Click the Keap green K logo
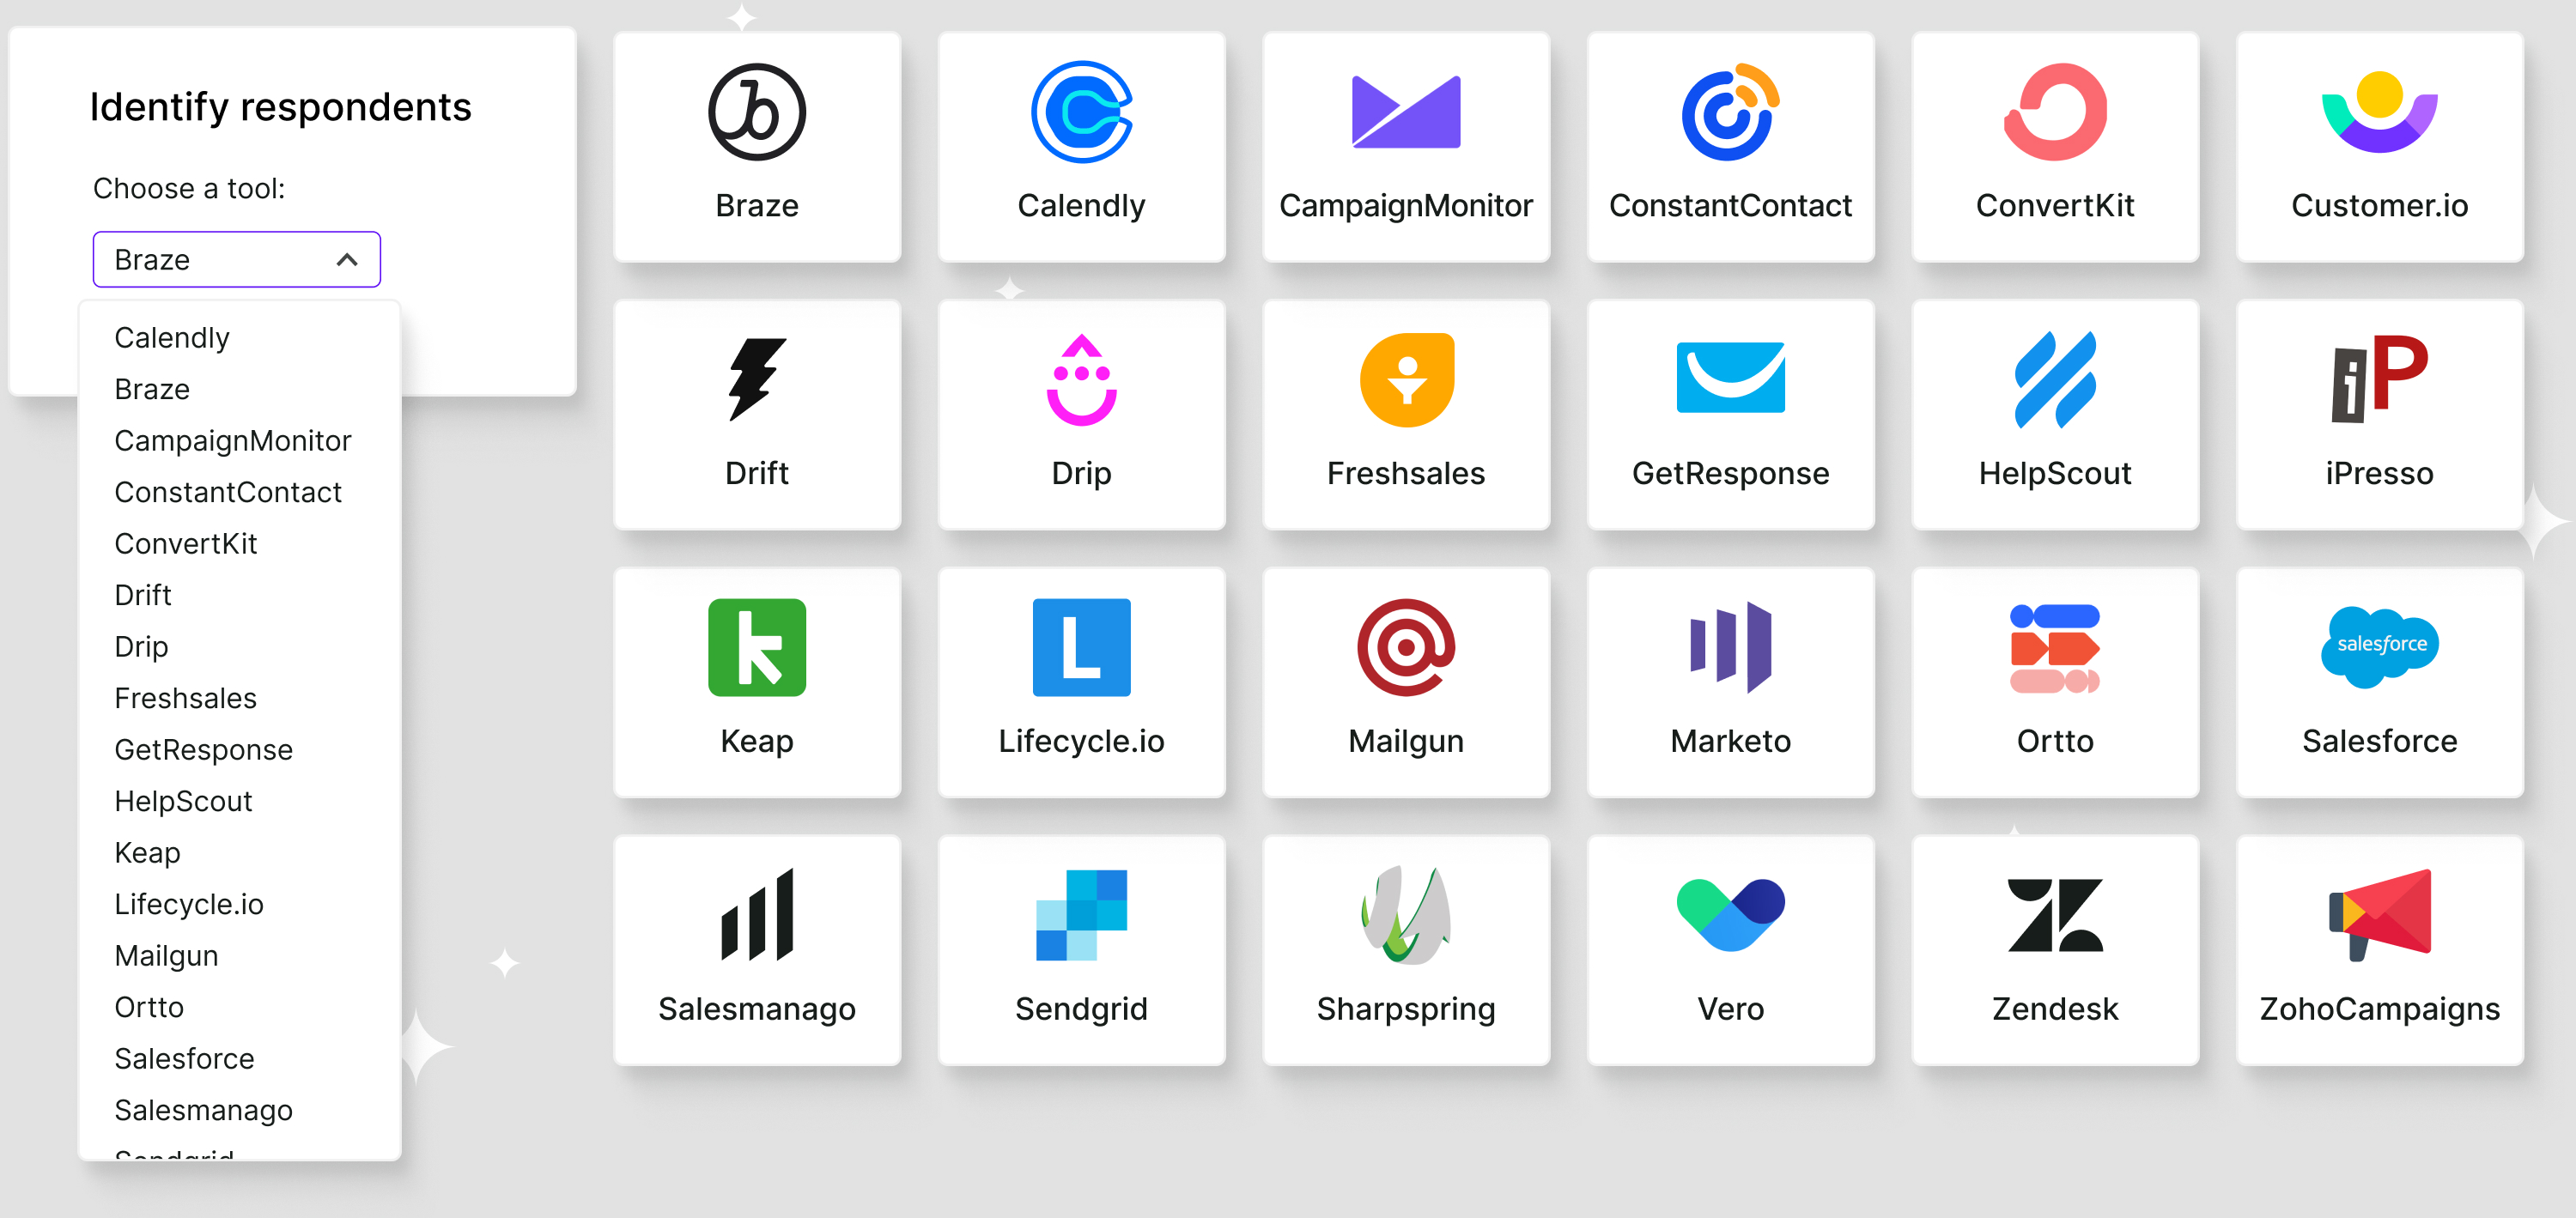Screen dimensions: 2576x1218 pyautogui.click(x=757, y=647)
